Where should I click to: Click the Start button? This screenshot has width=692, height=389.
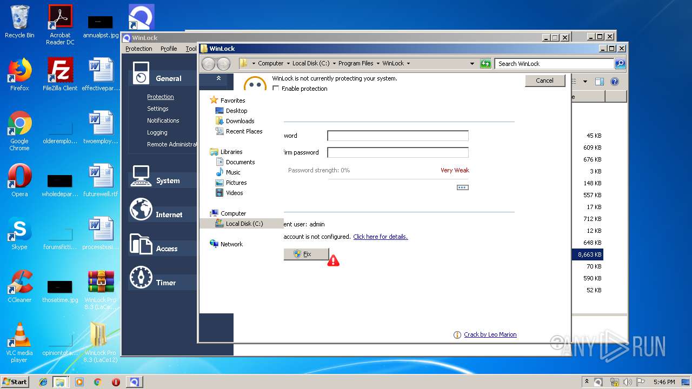[15, 382]
